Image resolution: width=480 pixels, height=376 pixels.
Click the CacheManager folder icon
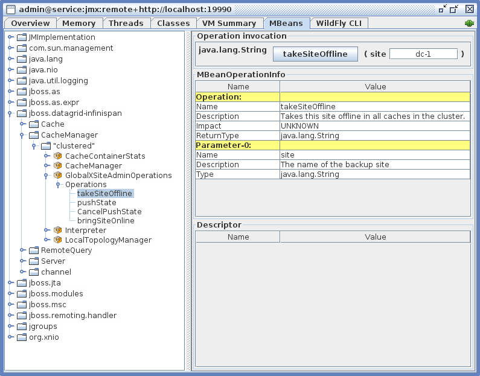[34, 135]
